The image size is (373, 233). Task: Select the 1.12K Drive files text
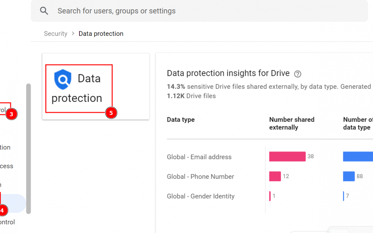pos(191,96)
